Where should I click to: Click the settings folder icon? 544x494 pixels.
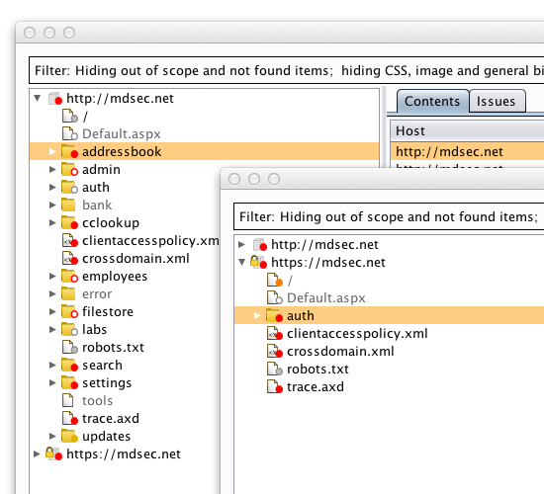click(x=69, y=382)
